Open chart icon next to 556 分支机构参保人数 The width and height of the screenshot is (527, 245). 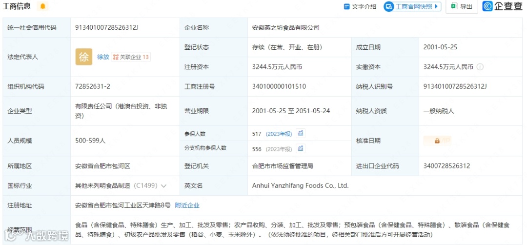[301, 148]
